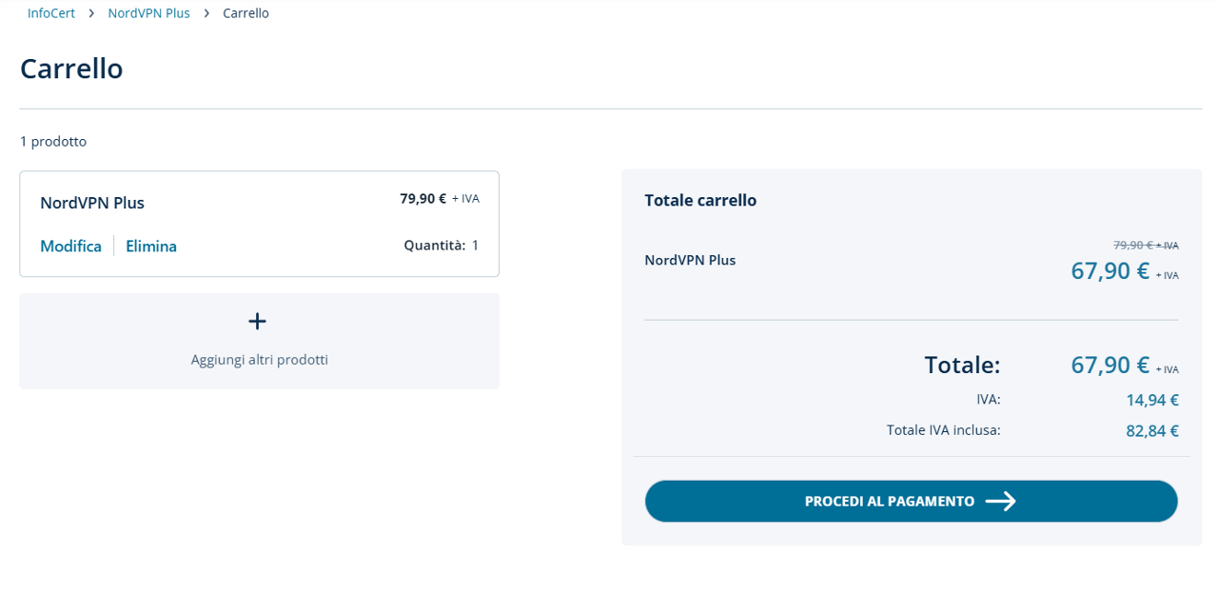Viewport: 1218px width, 594px height.
Task: Select the Carrello breadcrumb item
Action: coord(246,13)
